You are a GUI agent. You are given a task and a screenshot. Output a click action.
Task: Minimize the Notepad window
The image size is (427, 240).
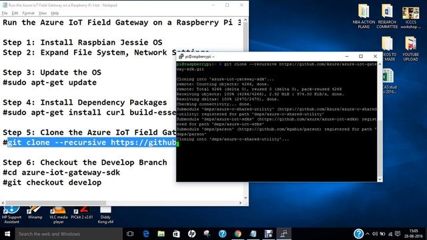tap(213, 5)
